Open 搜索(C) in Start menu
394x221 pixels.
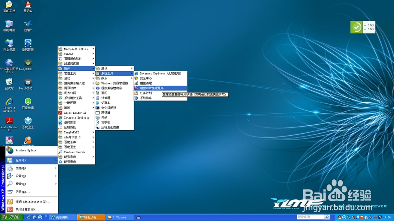tap(32, 184)
